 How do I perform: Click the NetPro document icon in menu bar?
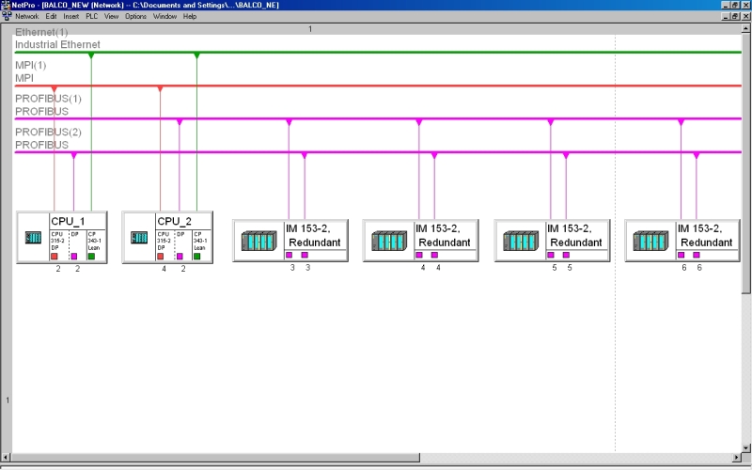[x=7, y=16]
